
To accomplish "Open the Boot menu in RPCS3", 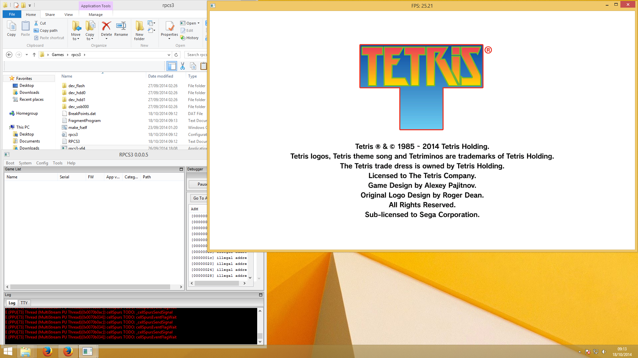I will [x=10, y=163].
